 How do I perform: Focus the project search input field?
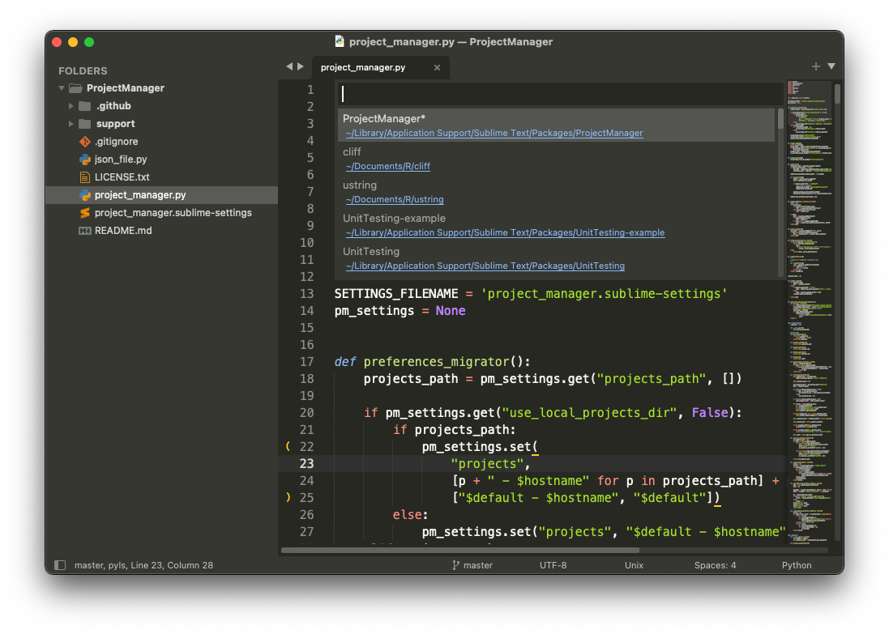[x=560, y=94]
